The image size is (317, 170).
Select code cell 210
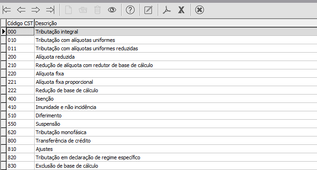pyautogui.click(x=20, y=65)
